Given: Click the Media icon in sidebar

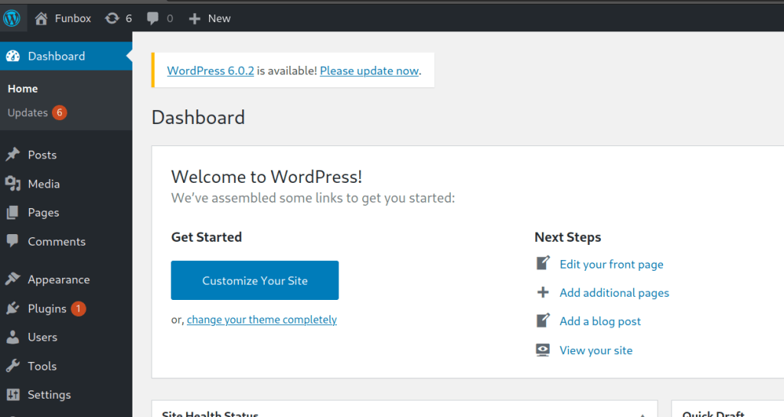Looking at the screenshot, I should click(13, 184).
